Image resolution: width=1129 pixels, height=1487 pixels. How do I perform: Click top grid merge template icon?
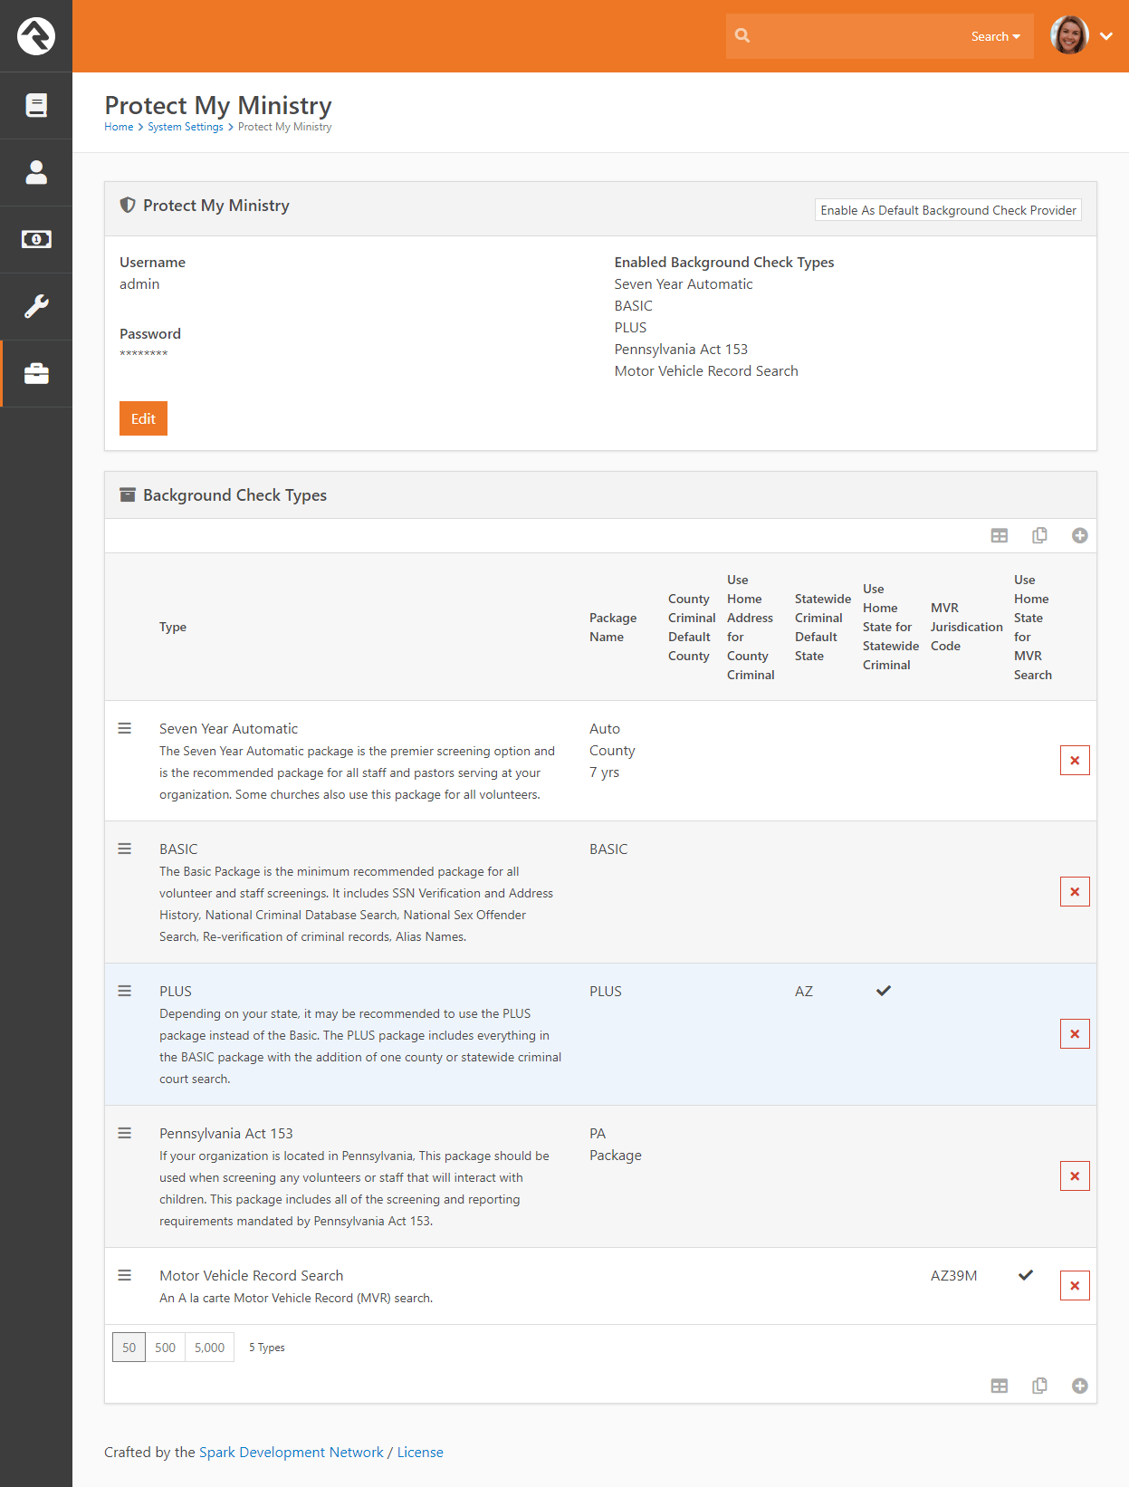tap(1039, 535)
